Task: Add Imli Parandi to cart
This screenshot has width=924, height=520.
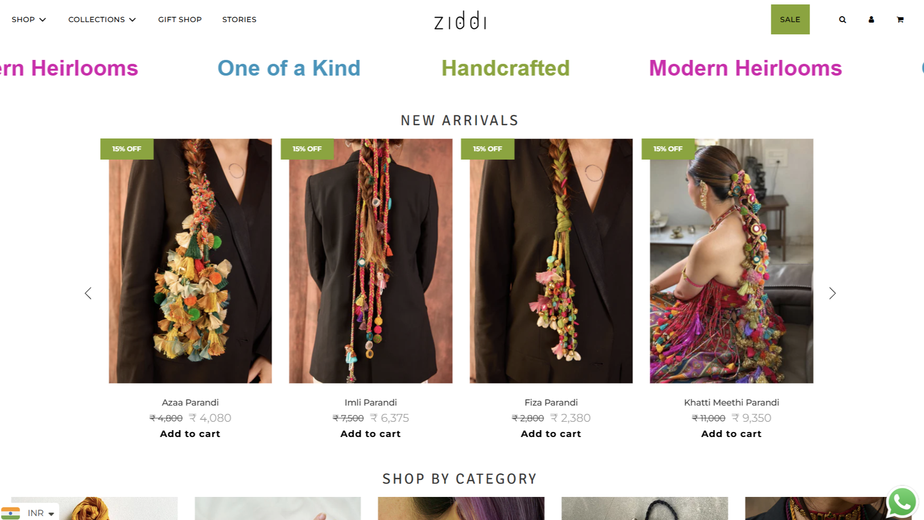Action: (x=371, y=434)
